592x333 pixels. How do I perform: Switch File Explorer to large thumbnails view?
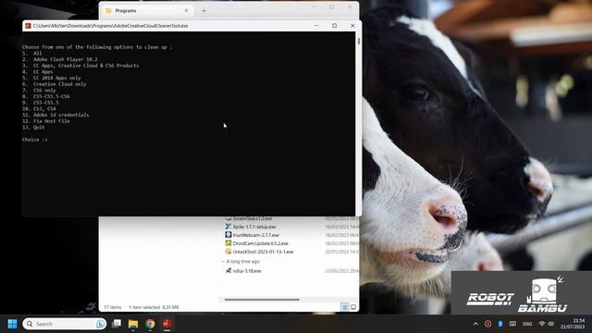click(353, 307)
